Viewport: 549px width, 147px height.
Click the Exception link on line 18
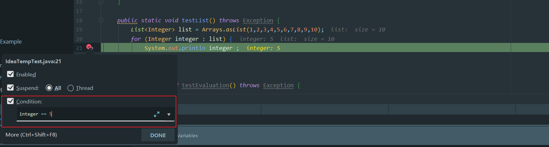tap(258, 20)
